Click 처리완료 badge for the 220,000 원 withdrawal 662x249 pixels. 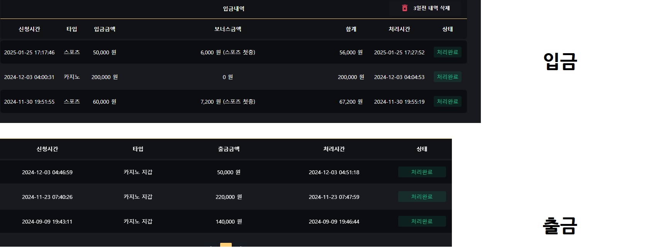tap(422, 197)
